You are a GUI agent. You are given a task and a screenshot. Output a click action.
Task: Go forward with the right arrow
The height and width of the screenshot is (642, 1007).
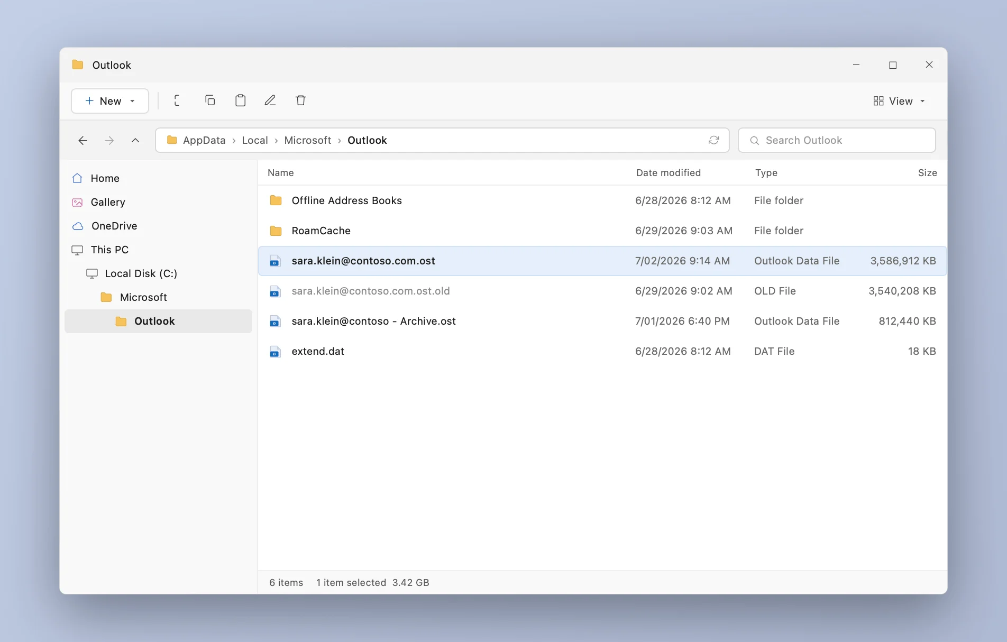pyautogui.click(x=109, y=140)
